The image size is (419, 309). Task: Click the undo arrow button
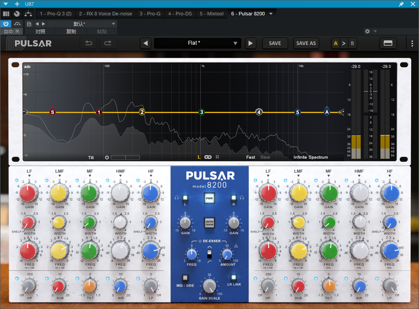[89, 43]
